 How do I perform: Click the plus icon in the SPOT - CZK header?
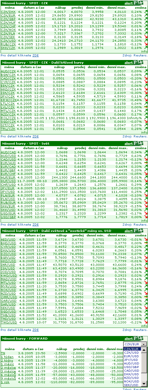coord(141,3)
